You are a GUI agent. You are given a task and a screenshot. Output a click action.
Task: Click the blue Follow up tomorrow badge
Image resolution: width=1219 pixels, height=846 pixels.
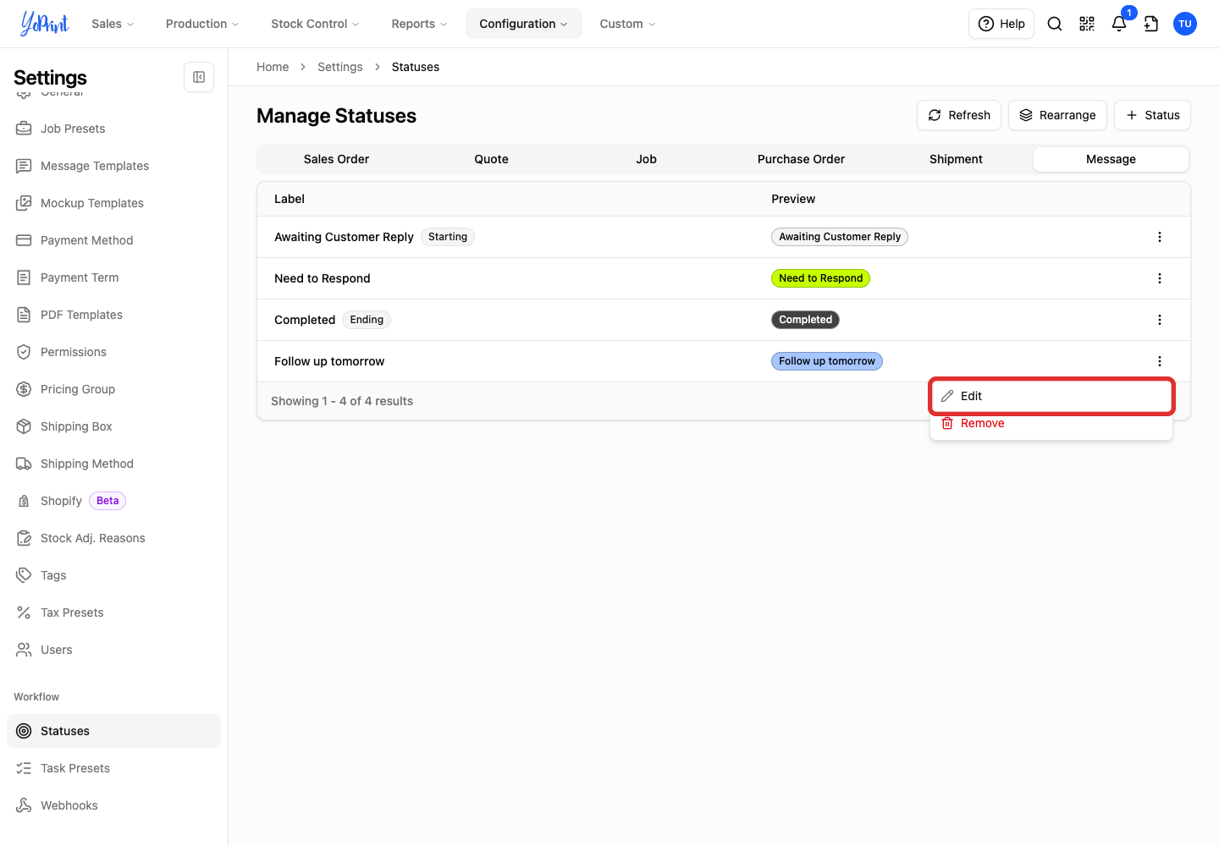(x=827, y=361)
